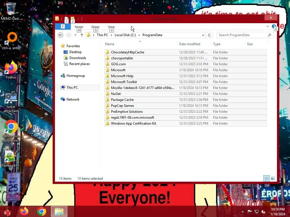The width and height of the screenshot is (290, 217).
Task: Open the address bar history dropdown
Action: point(203,35)
